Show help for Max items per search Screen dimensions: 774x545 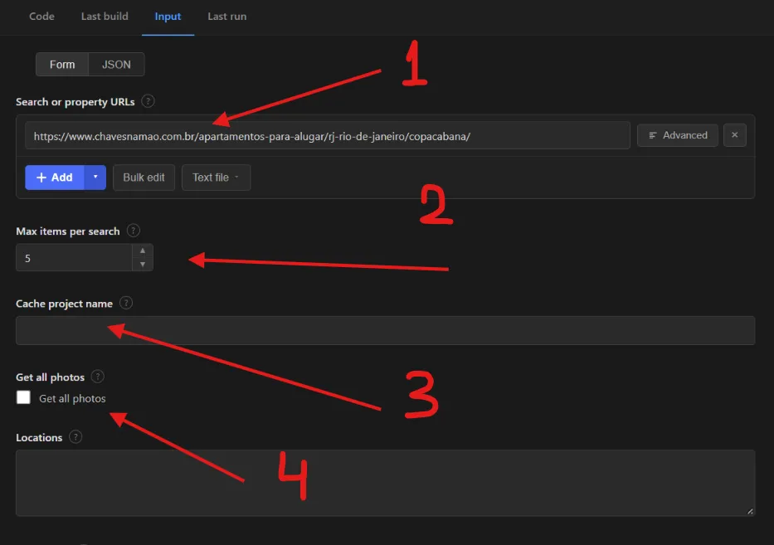click(134, 231)
